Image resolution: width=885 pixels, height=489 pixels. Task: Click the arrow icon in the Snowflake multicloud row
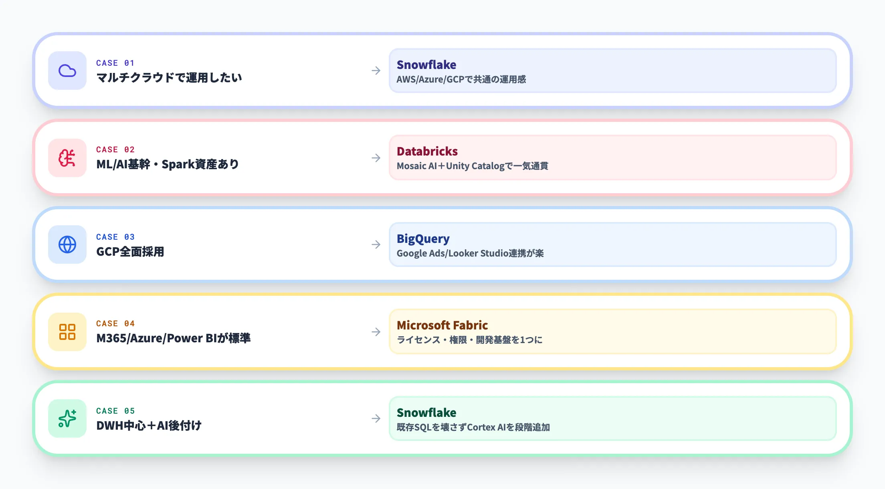(376, 71)
